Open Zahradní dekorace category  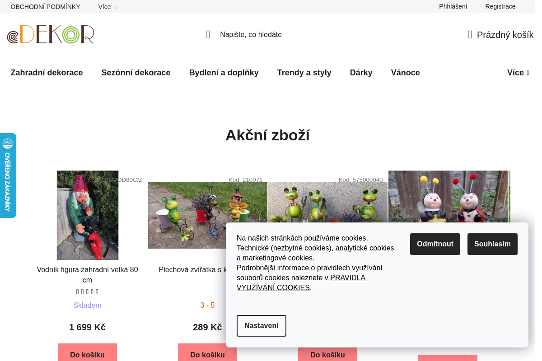point(47,73)
